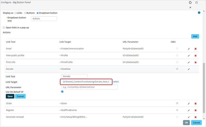
Task: Edit the Register action
Action: [x=189, y=110]
